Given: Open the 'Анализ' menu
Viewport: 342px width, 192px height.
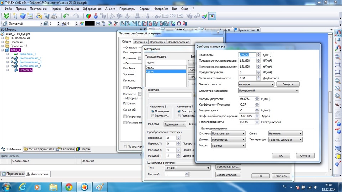Looking at the screenshot, I should click(111, 8).
